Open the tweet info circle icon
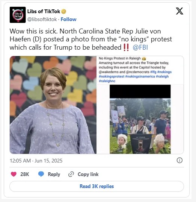The height and width of the screenshot is (202, 196). pyautogui.click(x=179, y=160)
